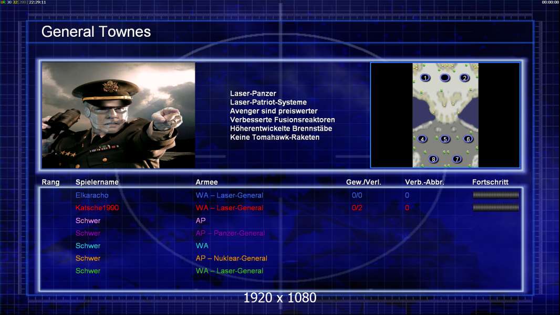This screenshot has height=315, width=560.
Task: Click the Laser-Patriot-Systeme ability line
Action: (268, 102)
